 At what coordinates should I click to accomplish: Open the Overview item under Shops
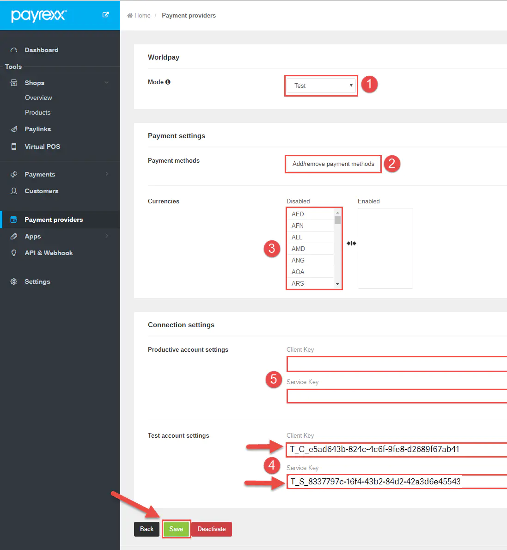pos(38,98)
